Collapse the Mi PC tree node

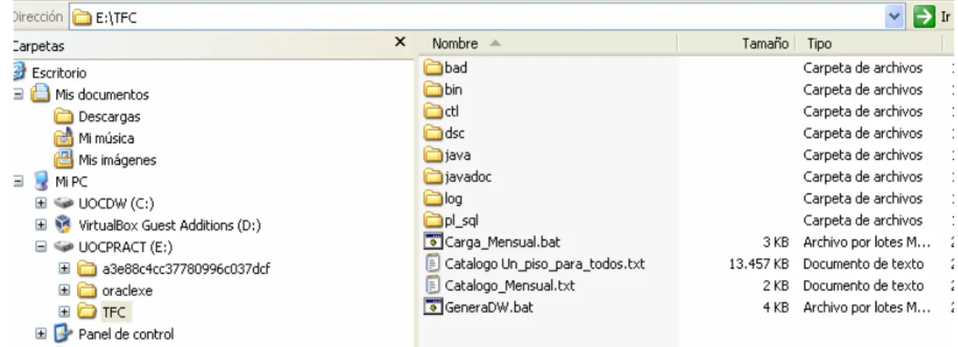point(19,181)
